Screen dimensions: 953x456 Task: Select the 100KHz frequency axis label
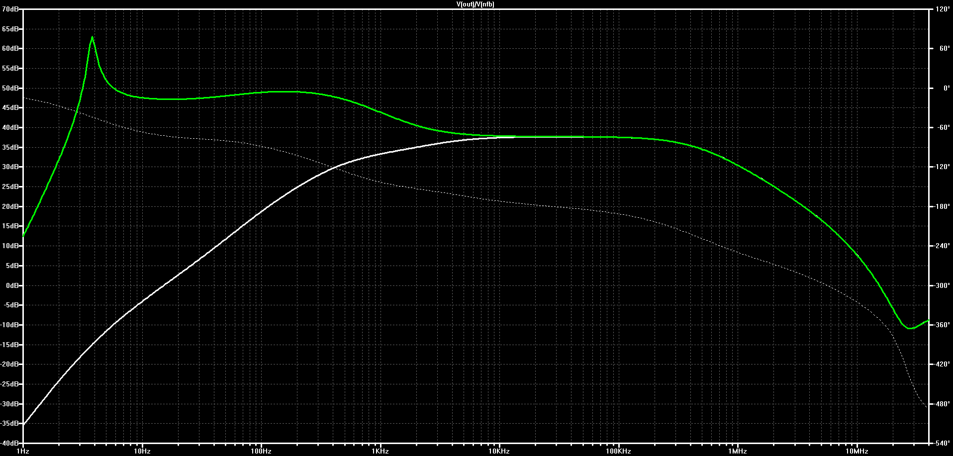(x=619, y=451)
